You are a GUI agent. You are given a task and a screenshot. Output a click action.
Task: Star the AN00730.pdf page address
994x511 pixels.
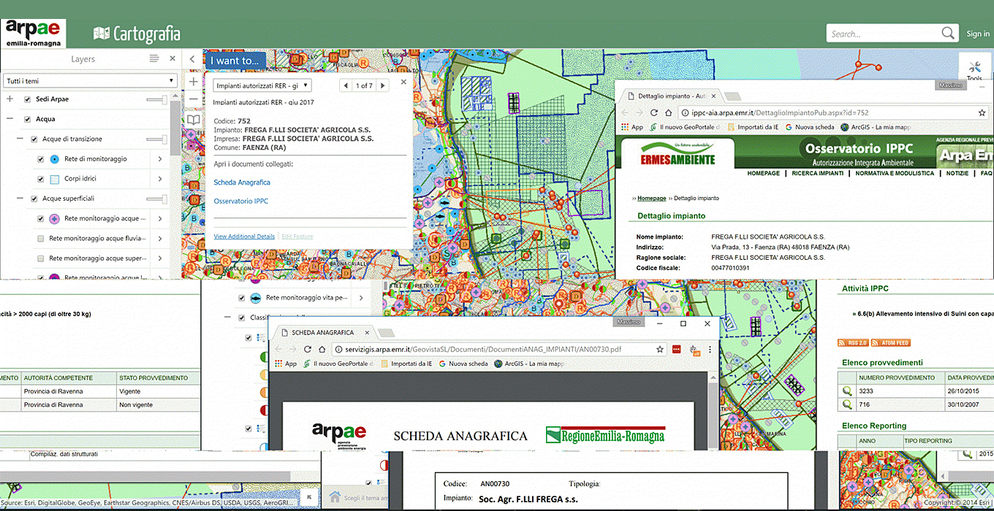point(660,350)
